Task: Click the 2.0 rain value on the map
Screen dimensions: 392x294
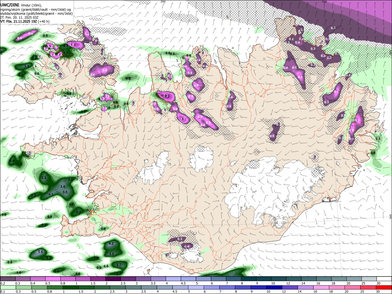Action: point(57,271)
